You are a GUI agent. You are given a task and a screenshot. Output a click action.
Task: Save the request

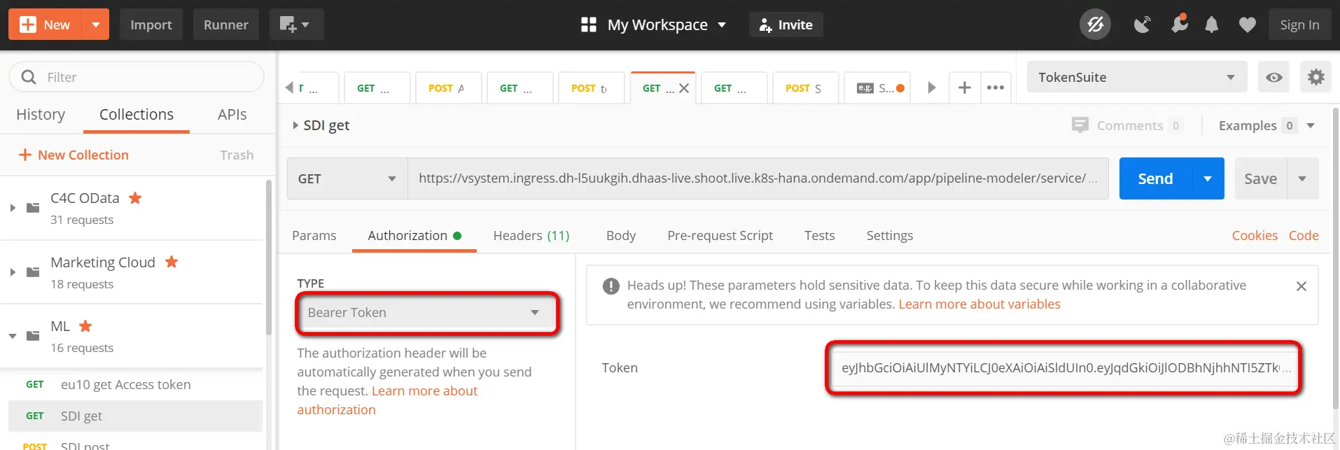[1260, 178]
